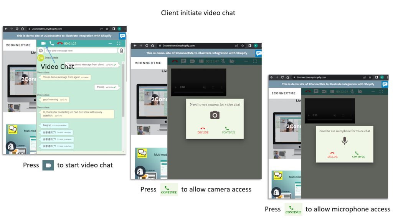The height and width of the screenshot is (218, 393).
Task: Hang up the call showing 00:01:25
Action: click(59, 43)
